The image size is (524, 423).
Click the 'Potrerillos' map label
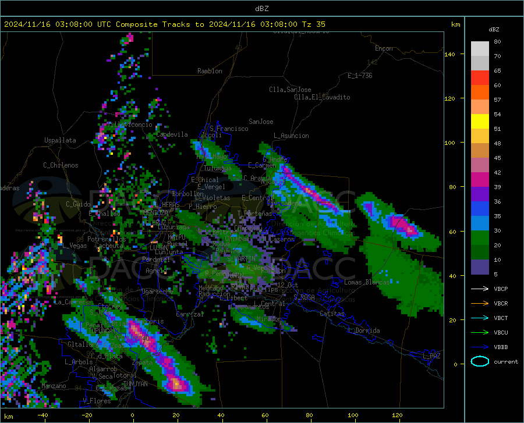pyautogui.click(x=107, y=239)
